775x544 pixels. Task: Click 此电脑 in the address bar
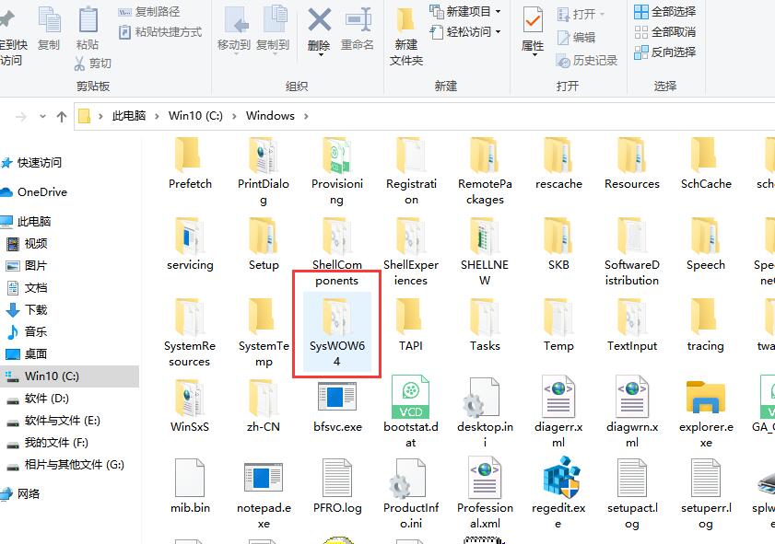coord(128,116)
